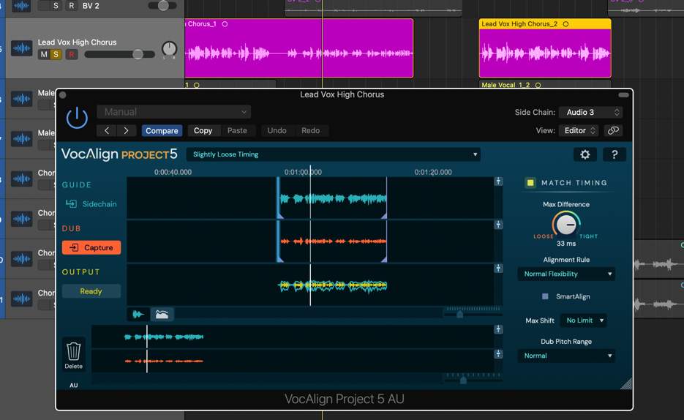Enable the SmartAlign checkbox
This screenshot has height=420, width=684.
coord(545,296)
